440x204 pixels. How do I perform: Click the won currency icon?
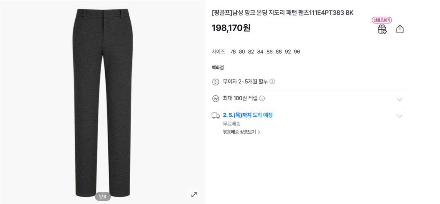[216, 99]
